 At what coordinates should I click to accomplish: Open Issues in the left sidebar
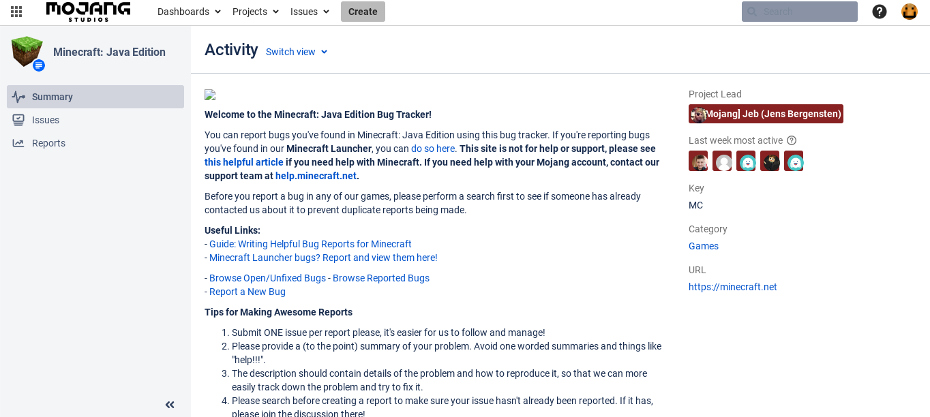(46, 120)
